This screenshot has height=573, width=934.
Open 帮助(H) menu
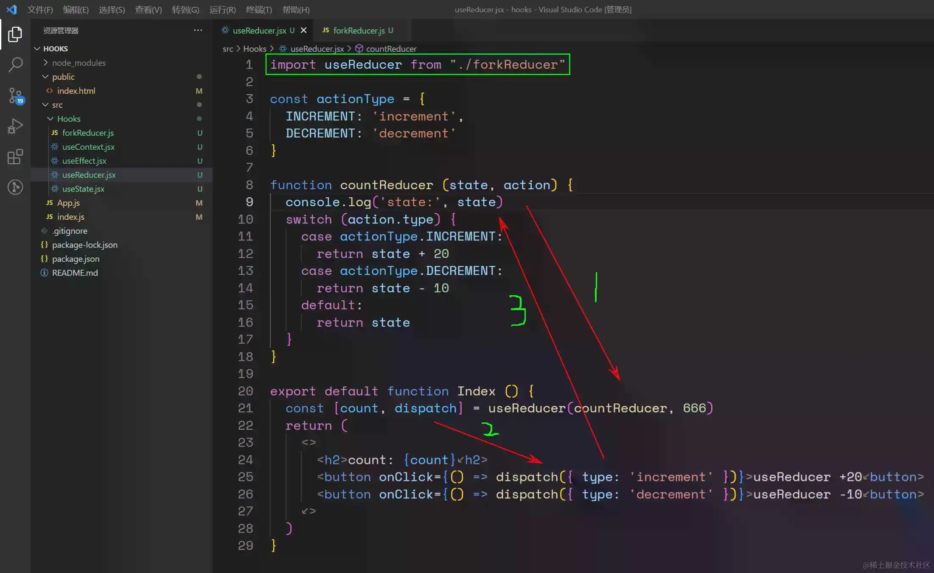click(296, 10)
